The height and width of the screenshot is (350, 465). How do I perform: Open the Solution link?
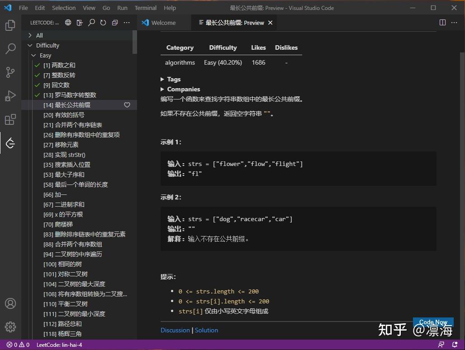pos(206,330)
